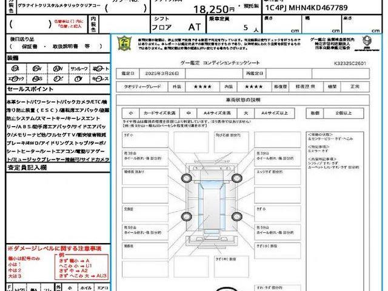
Task: Click the 乗車定員 5 人 value
Action: 250,28
